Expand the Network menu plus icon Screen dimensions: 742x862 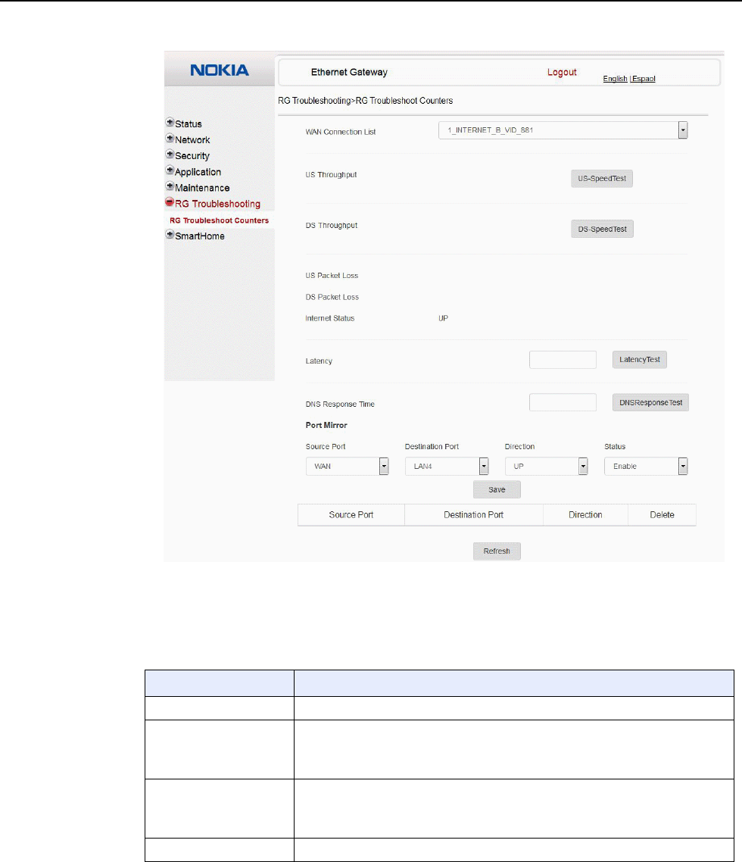click(170, 138)
